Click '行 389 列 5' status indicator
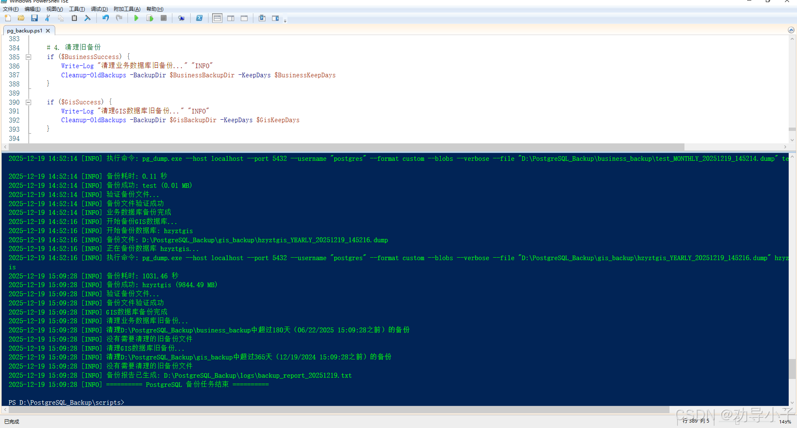 click(696, 421)
